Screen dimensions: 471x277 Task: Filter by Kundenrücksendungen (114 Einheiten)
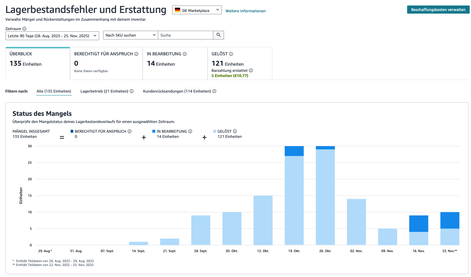click(177, 91)
